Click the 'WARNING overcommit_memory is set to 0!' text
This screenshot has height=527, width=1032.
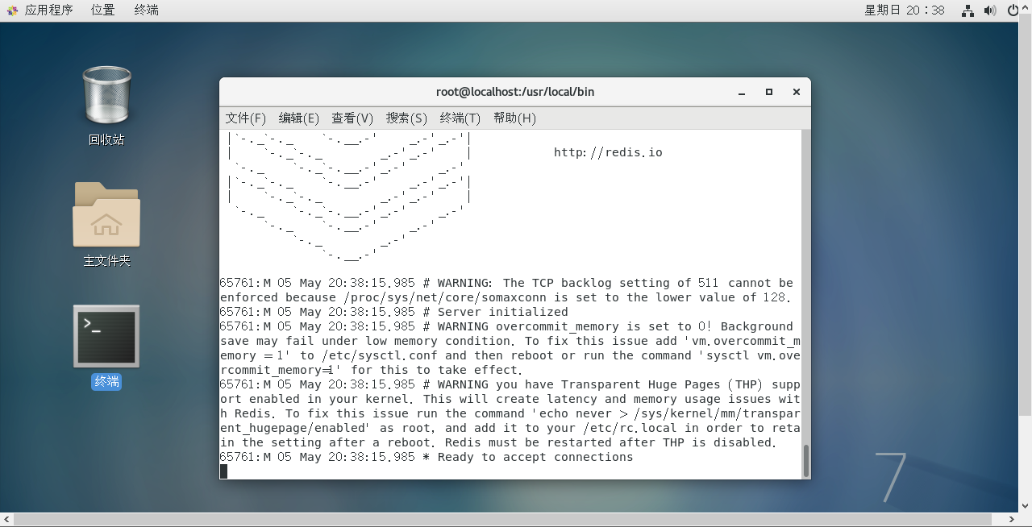(x=576, y=326)
